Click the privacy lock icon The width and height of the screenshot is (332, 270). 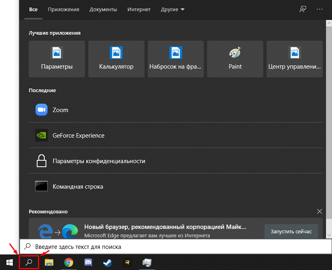(42, 161)
